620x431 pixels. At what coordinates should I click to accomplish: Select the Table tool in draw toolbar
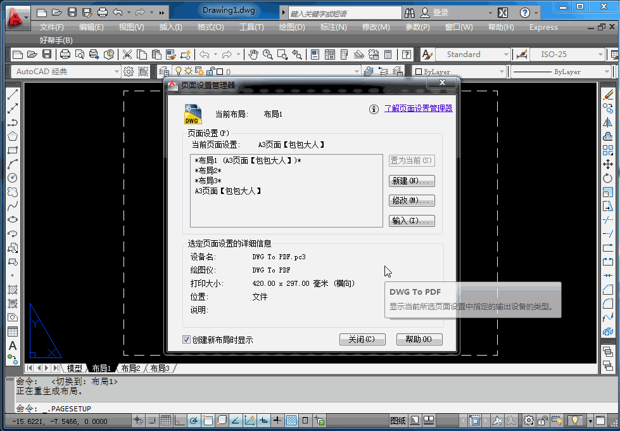[x=13, y=331]
